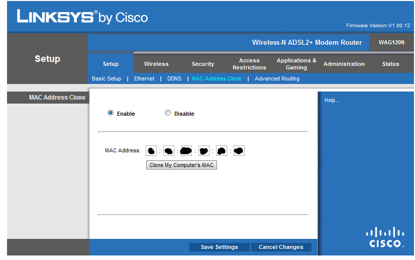Click the Cisco logo icon

pyautogui.click(x=385, y=237)
